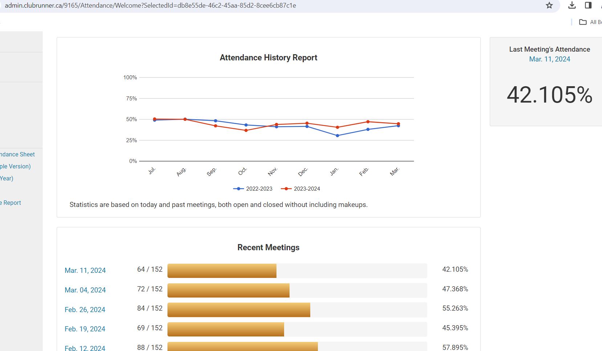Image resolution: width=602 pixels, height=351 pixels.
Task: Open the sidebar link ending 'ple Version)'
Action: 15,166
